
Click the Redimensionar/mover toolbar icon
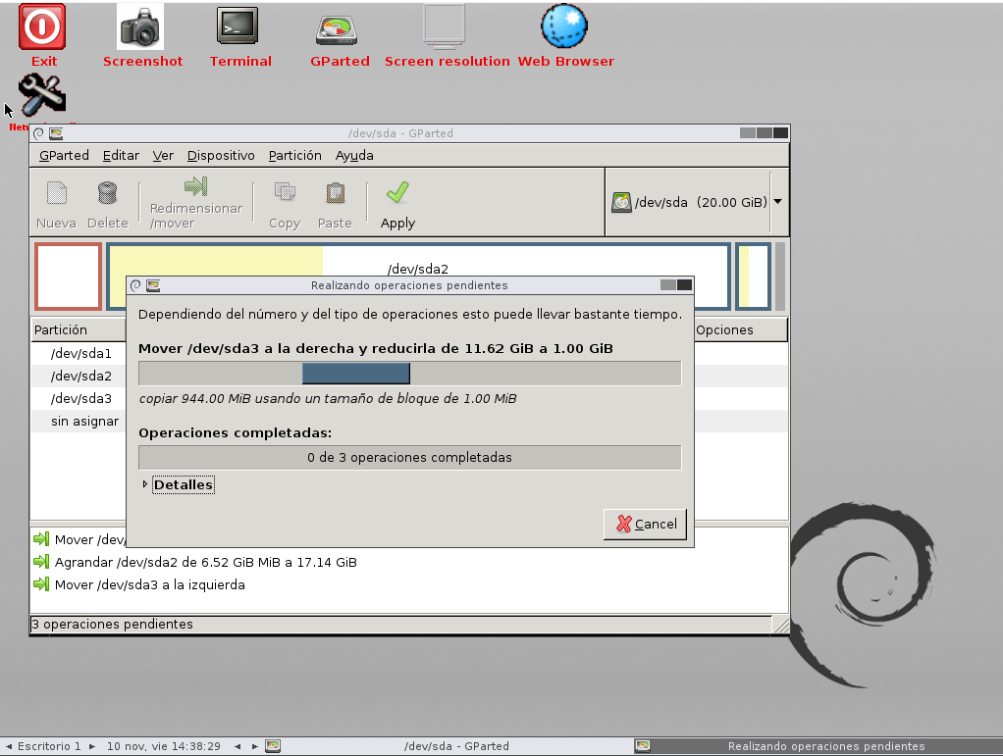195,186
